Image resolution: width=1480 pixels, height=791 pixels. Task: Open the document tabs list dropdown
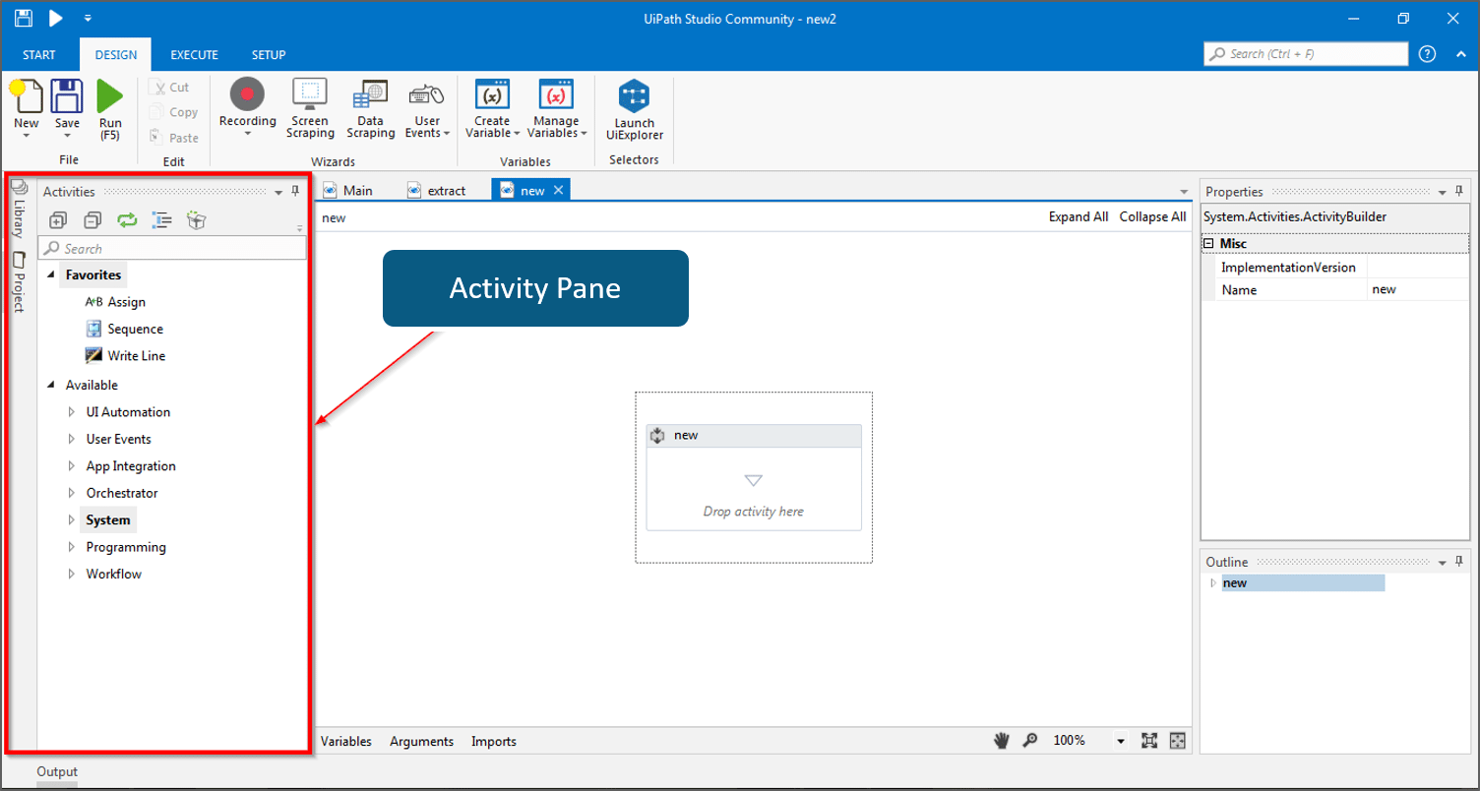[1184, 191]
